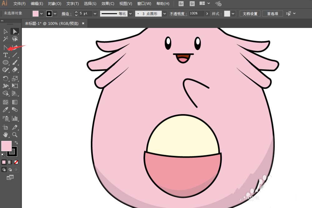Open the arrange documents dropdown arrow
Screen dimensions: 312x208
point(208,3)
